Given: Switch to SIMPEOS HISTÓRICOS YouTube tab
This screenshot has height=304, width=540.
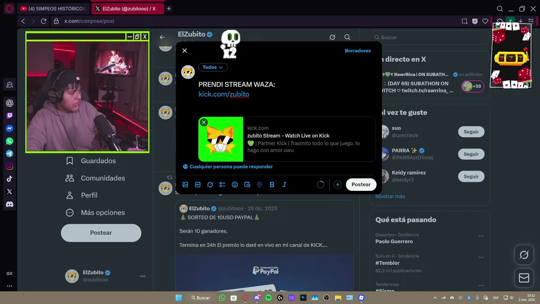Looking at the screenshot, I should (x=53, y=8).
